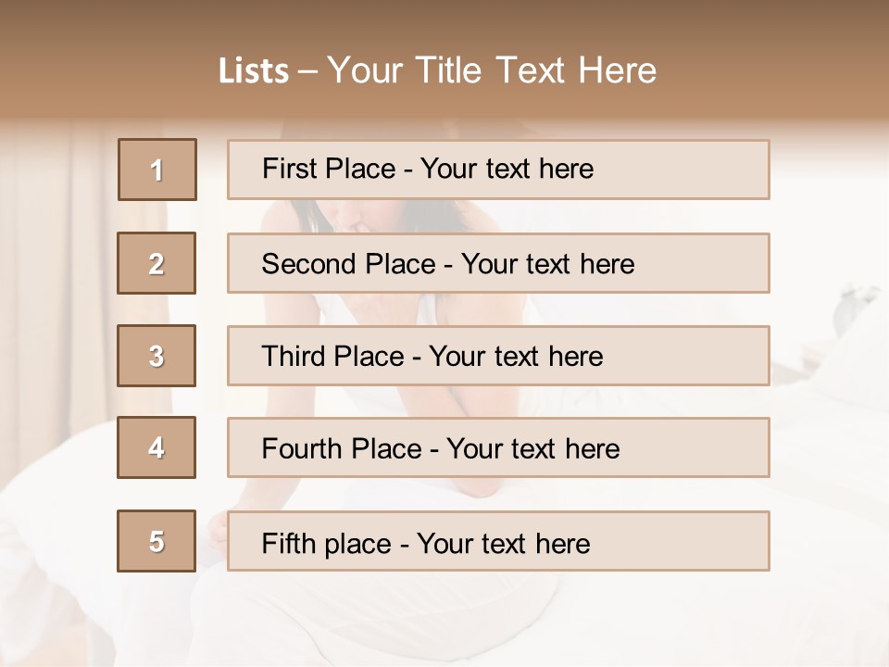Click the box numbered 3
Viewport: 889px width, 667px height.
157,356
